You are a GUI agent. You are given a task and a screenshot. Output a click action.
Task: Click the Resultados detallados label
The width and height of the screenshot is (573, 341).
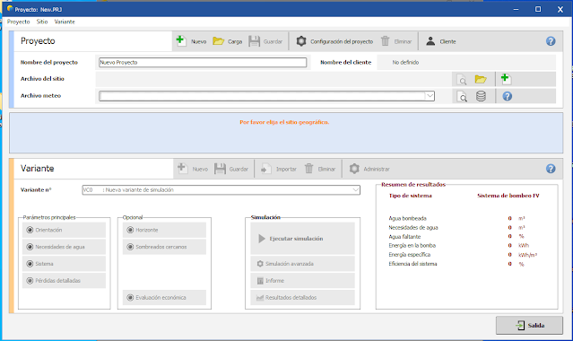click(x=291, y=298)
